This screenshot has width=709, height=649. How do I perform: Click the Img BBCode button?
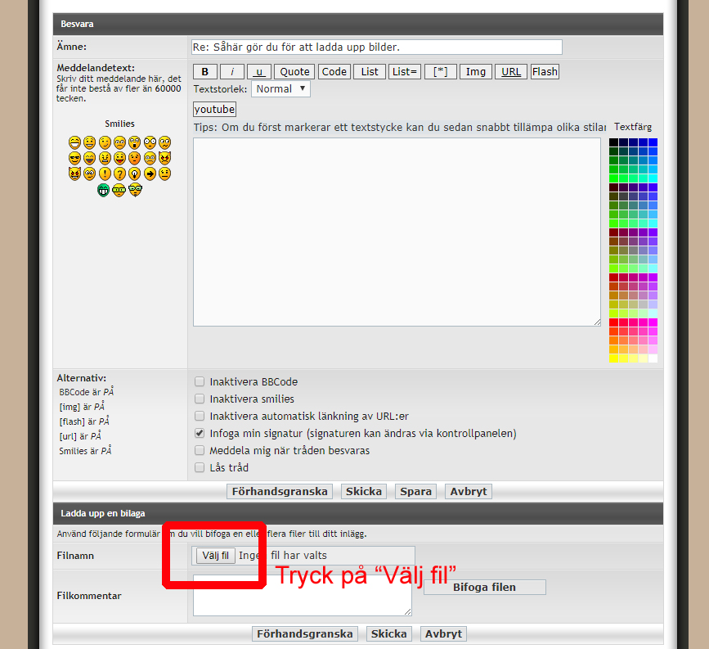(475, 72)
